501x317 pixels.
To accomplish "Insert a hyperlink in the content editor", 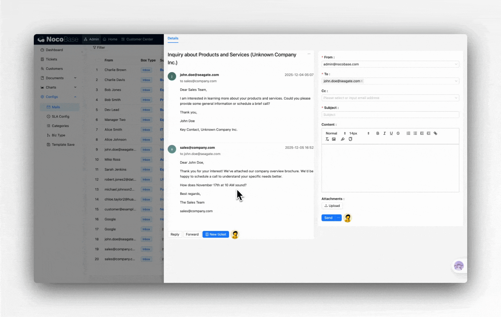I will [x=435, y=133].
